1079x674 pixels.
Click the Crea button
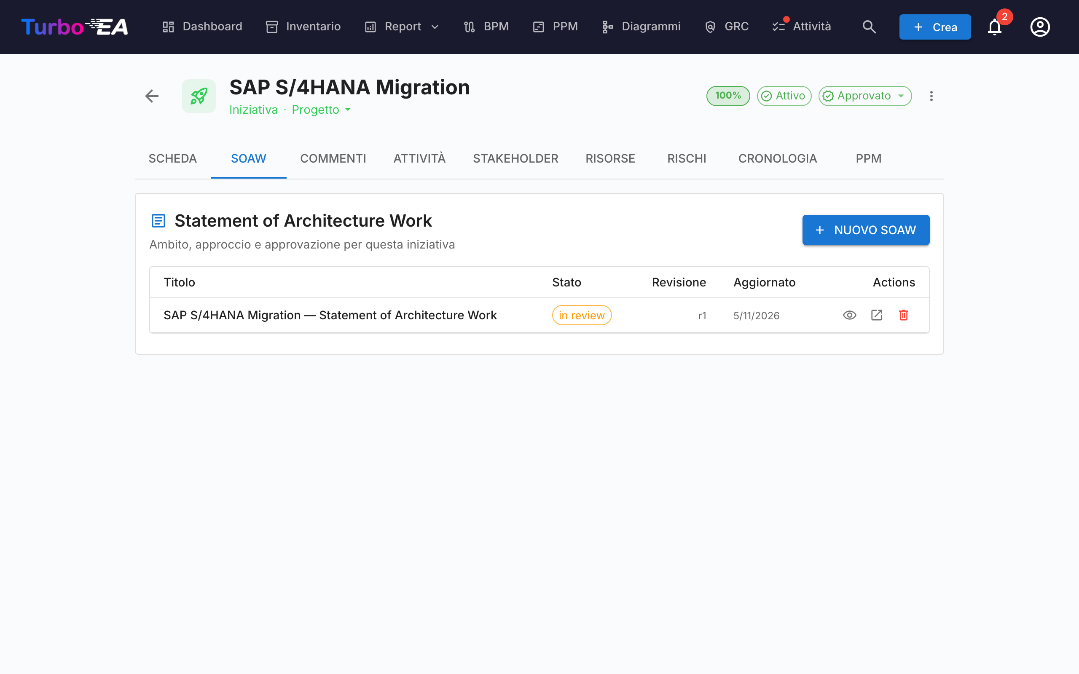tap(935, 27)
